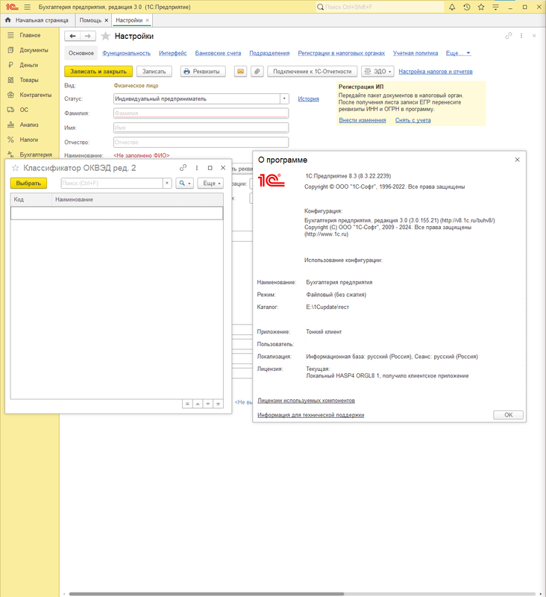Open the service menu lines icon
Viewport: 546px width, 597px height.
tap(495, 7)
